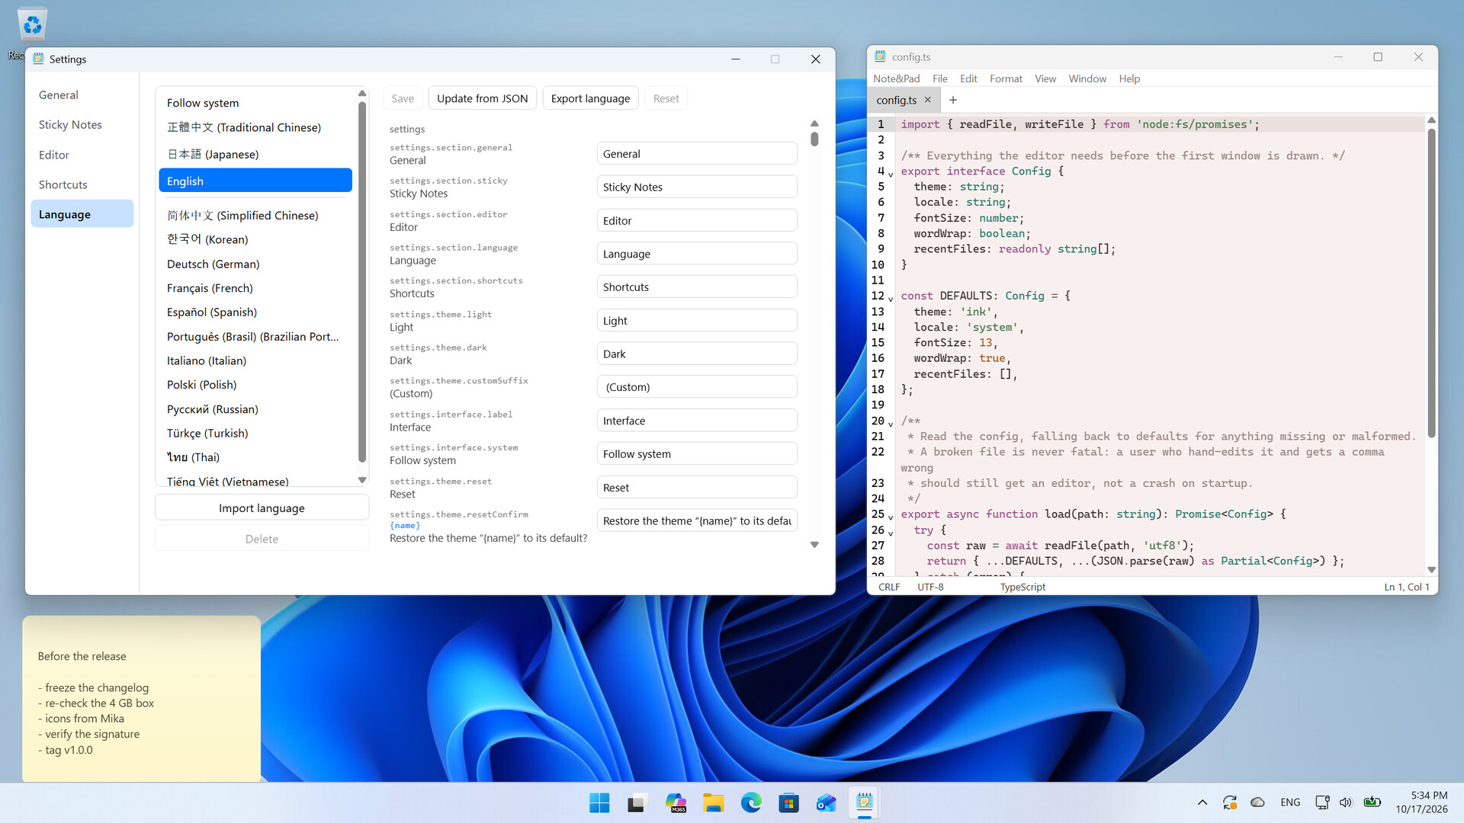The width and height of the screenshot is (1464, 823).
Task: Click the Update from JSON button
Action: (482, 98)
